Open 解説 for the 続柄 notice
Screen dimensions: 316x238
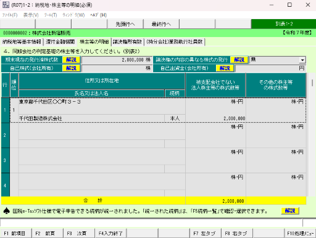click(290, 211)
